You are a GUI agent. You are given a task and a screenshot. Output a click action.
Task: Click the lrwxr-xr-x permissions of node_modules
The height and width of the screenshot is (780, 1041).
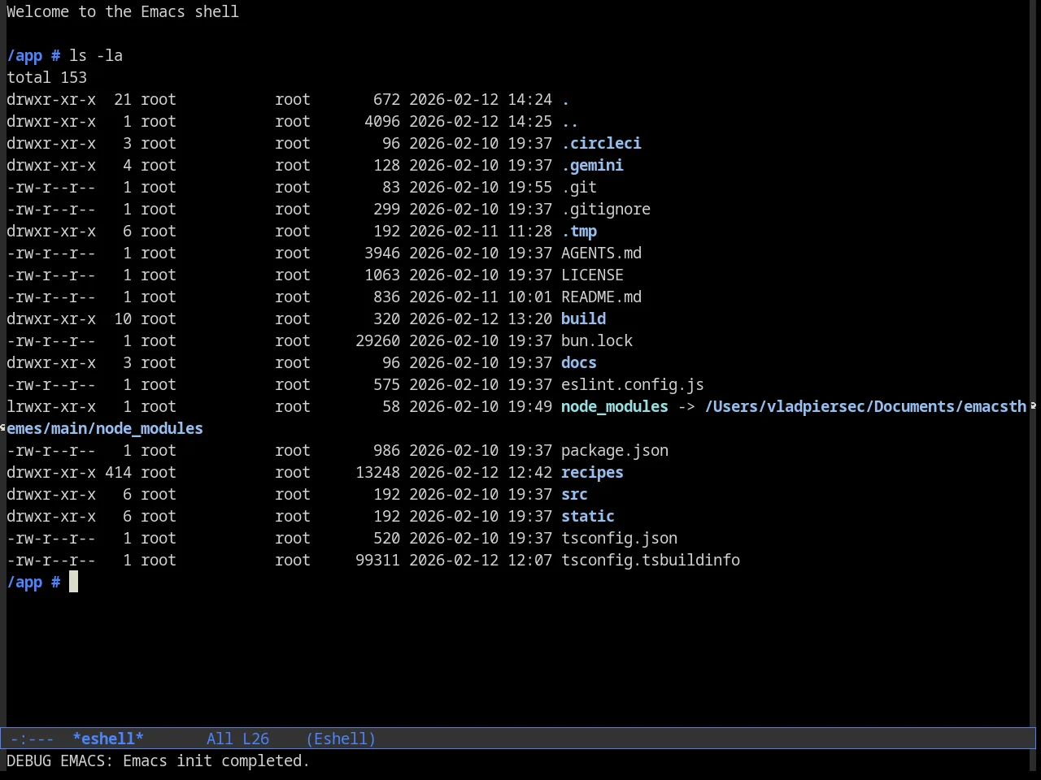[x=50, y=406]
